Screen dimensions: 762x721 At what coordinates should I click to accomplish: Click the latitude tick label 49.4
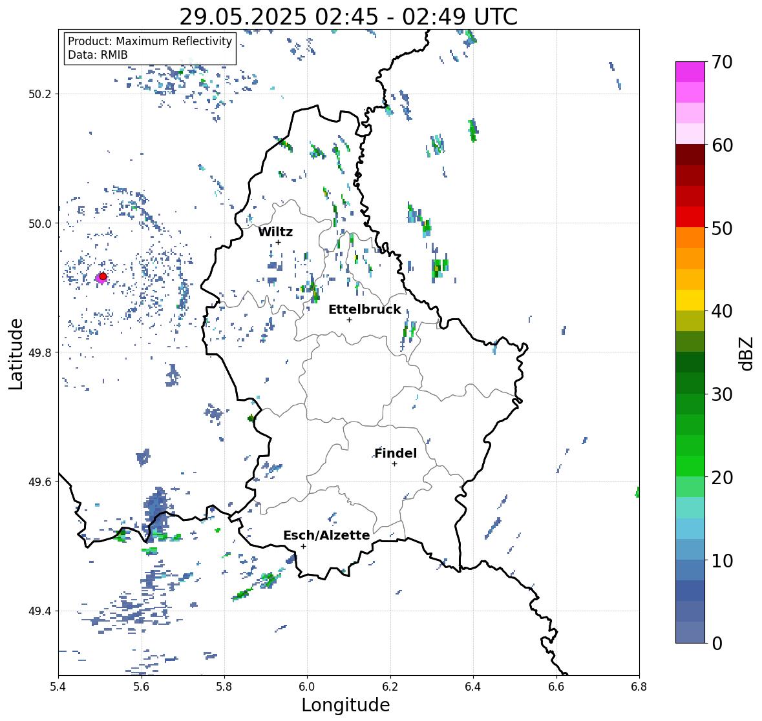(40, 611)
